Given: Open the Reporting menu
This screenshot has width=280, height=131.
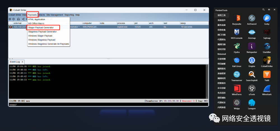Looking at the screenshot, I should (x=69, y=15).
